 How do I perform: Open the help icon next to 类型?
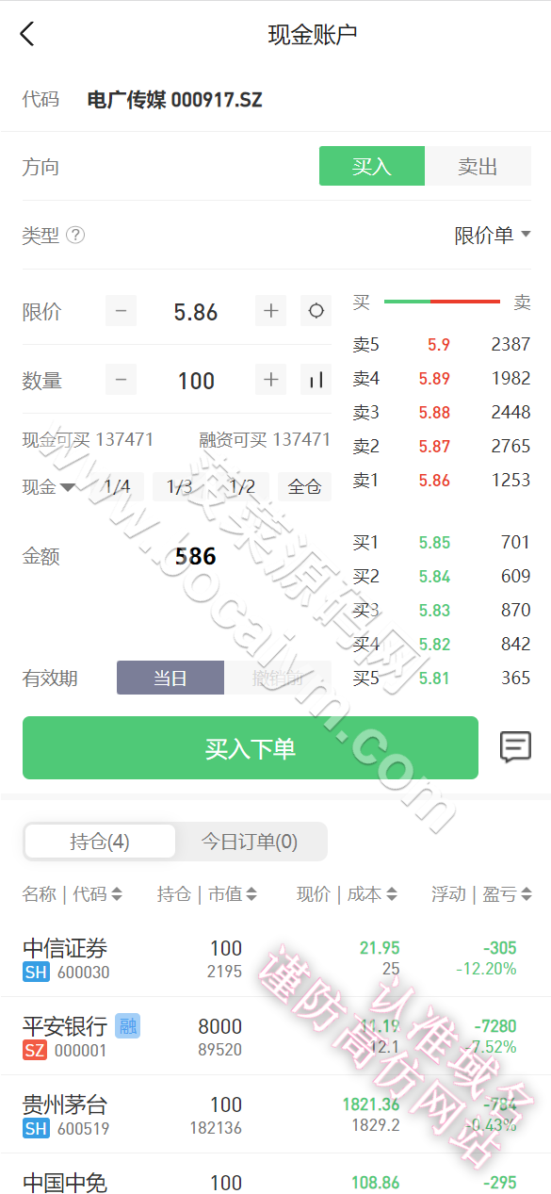click(75, 235)
